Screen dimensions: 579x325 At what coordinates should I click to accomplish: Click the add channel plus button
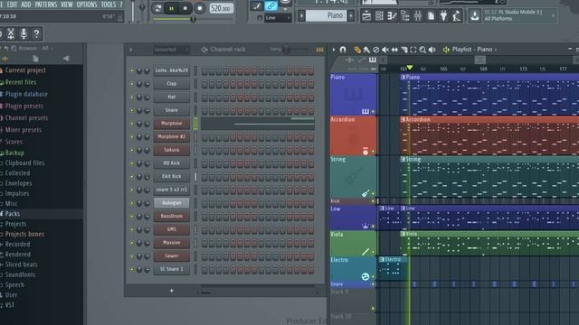click(x=171, y=291)
